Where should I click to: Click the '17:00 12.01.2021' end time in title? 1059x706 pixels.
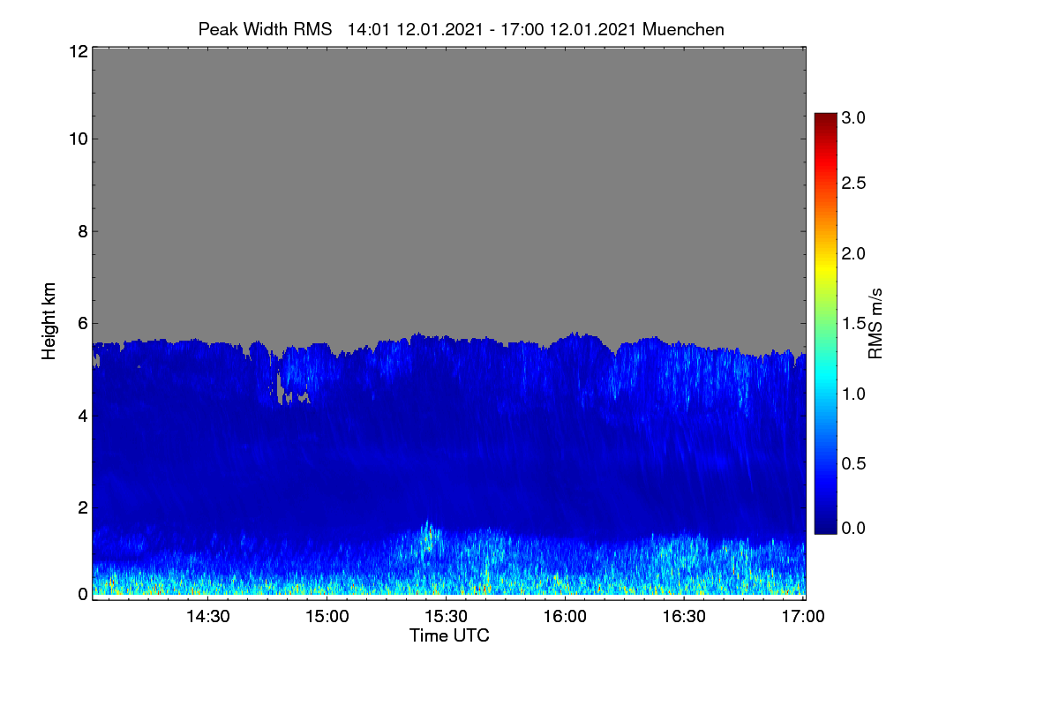[570, 29]
